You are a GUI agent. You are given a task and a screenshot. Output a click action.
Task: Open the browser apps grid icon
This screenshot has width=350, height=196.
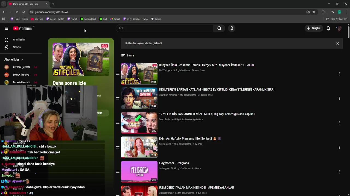click(4, 19)
